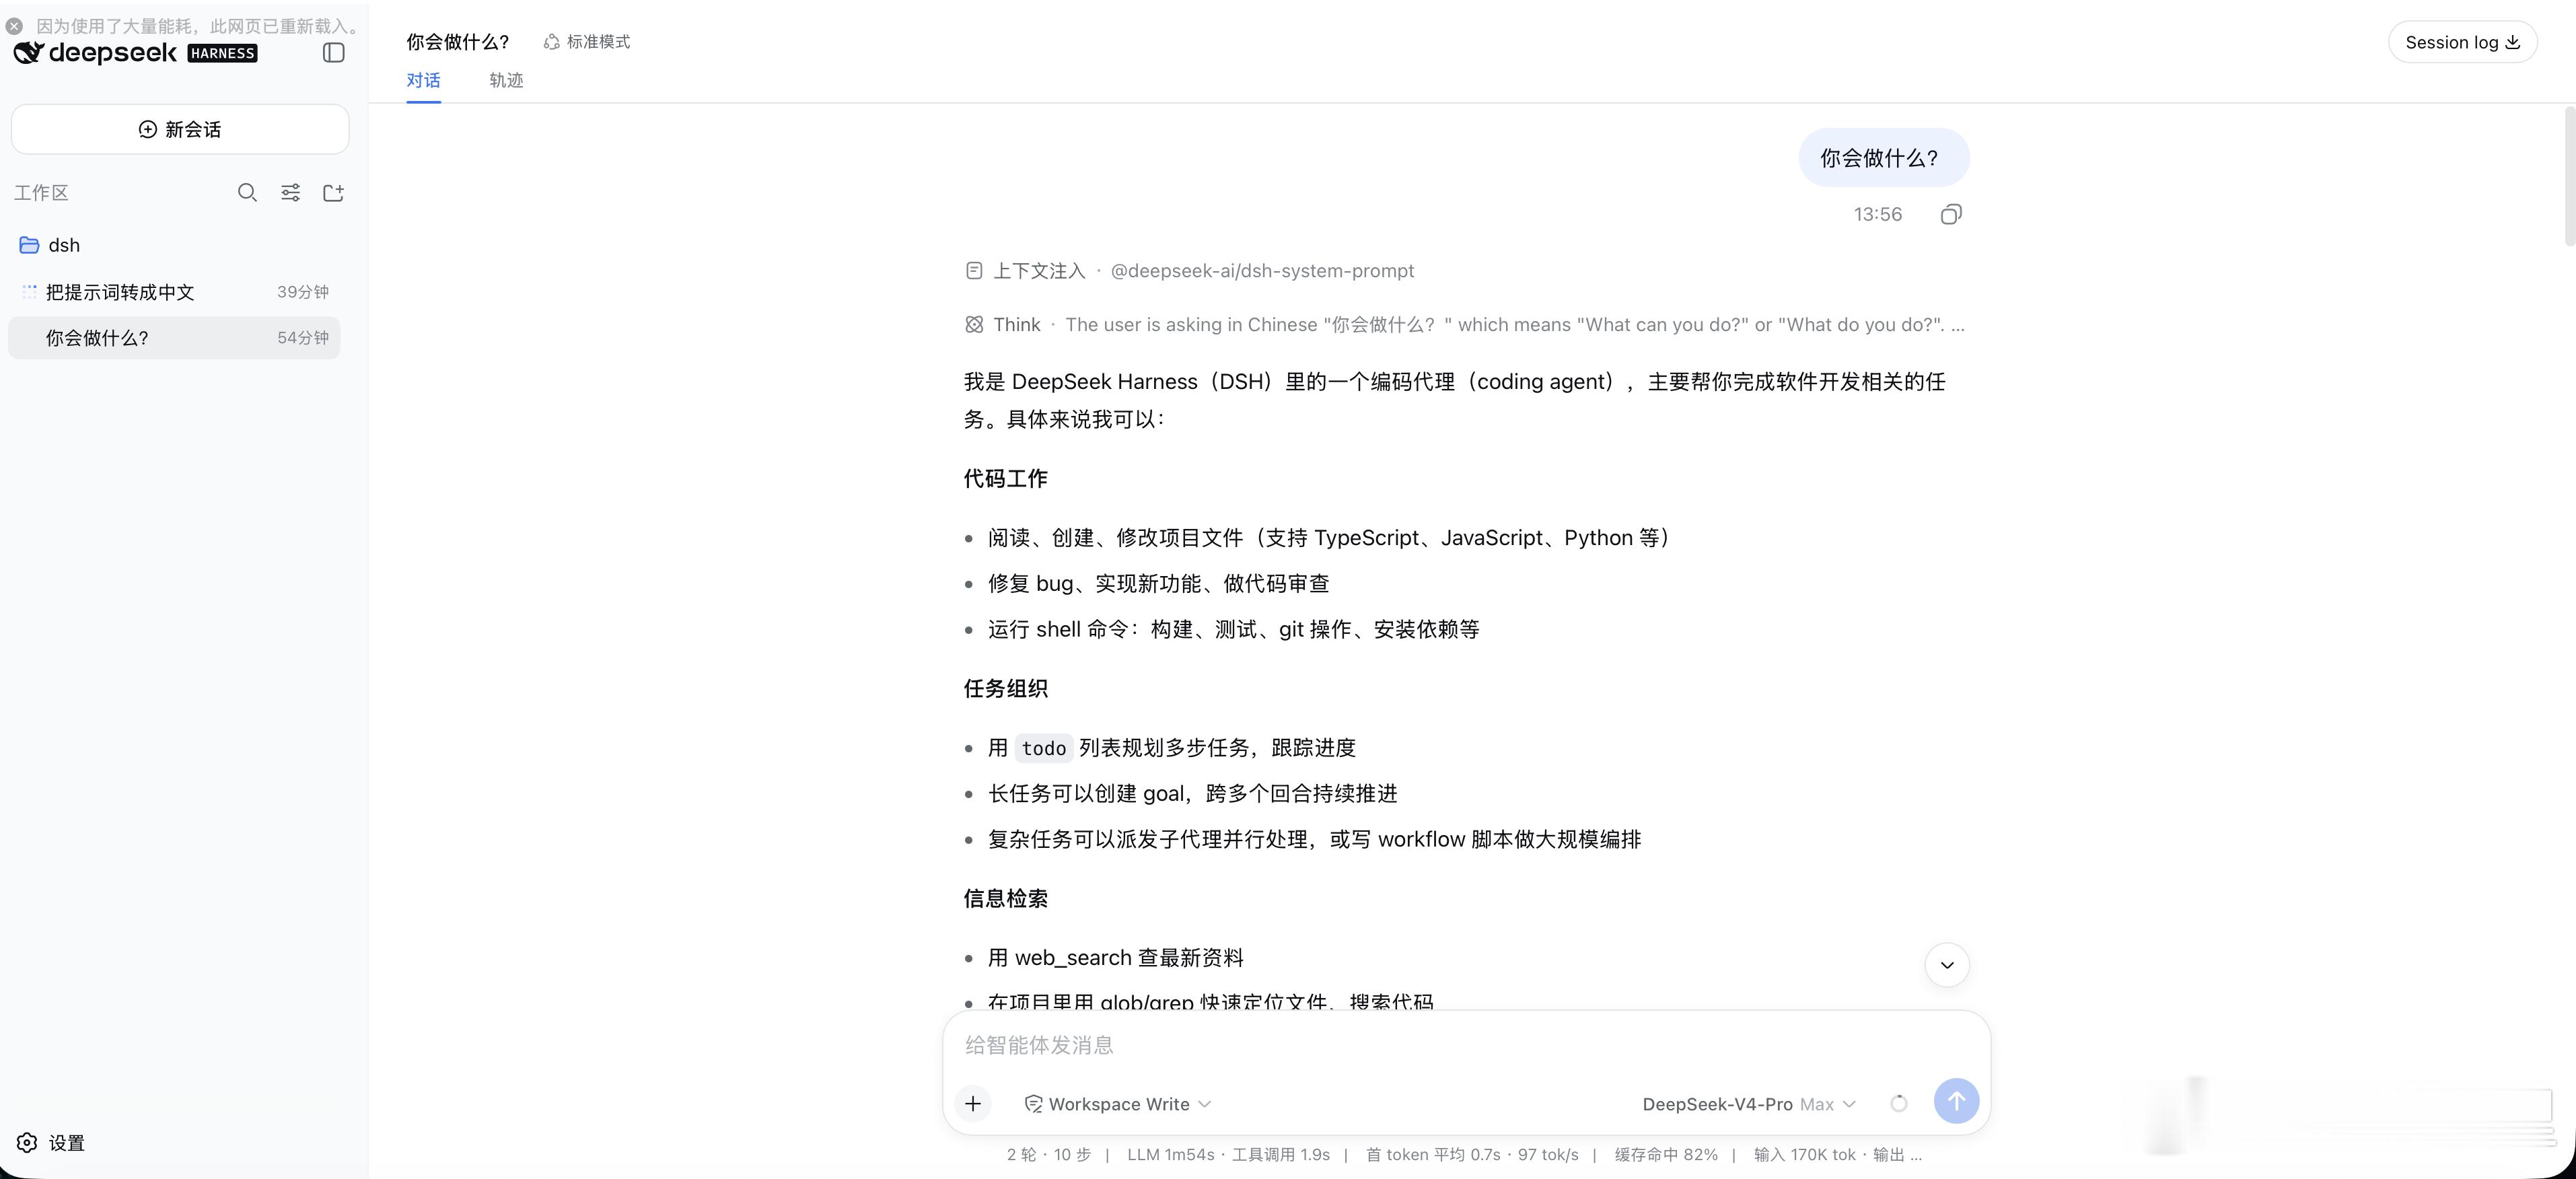Click the HARNESS badge
Screen dimensions: 2576x1179
coord(223,54)
